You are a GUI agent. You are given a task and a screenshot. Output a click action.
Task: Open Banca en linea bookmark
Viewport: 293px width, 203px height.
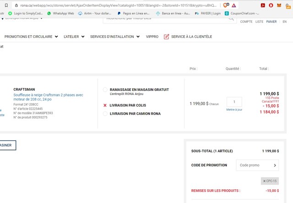click(x=173, y=13)
